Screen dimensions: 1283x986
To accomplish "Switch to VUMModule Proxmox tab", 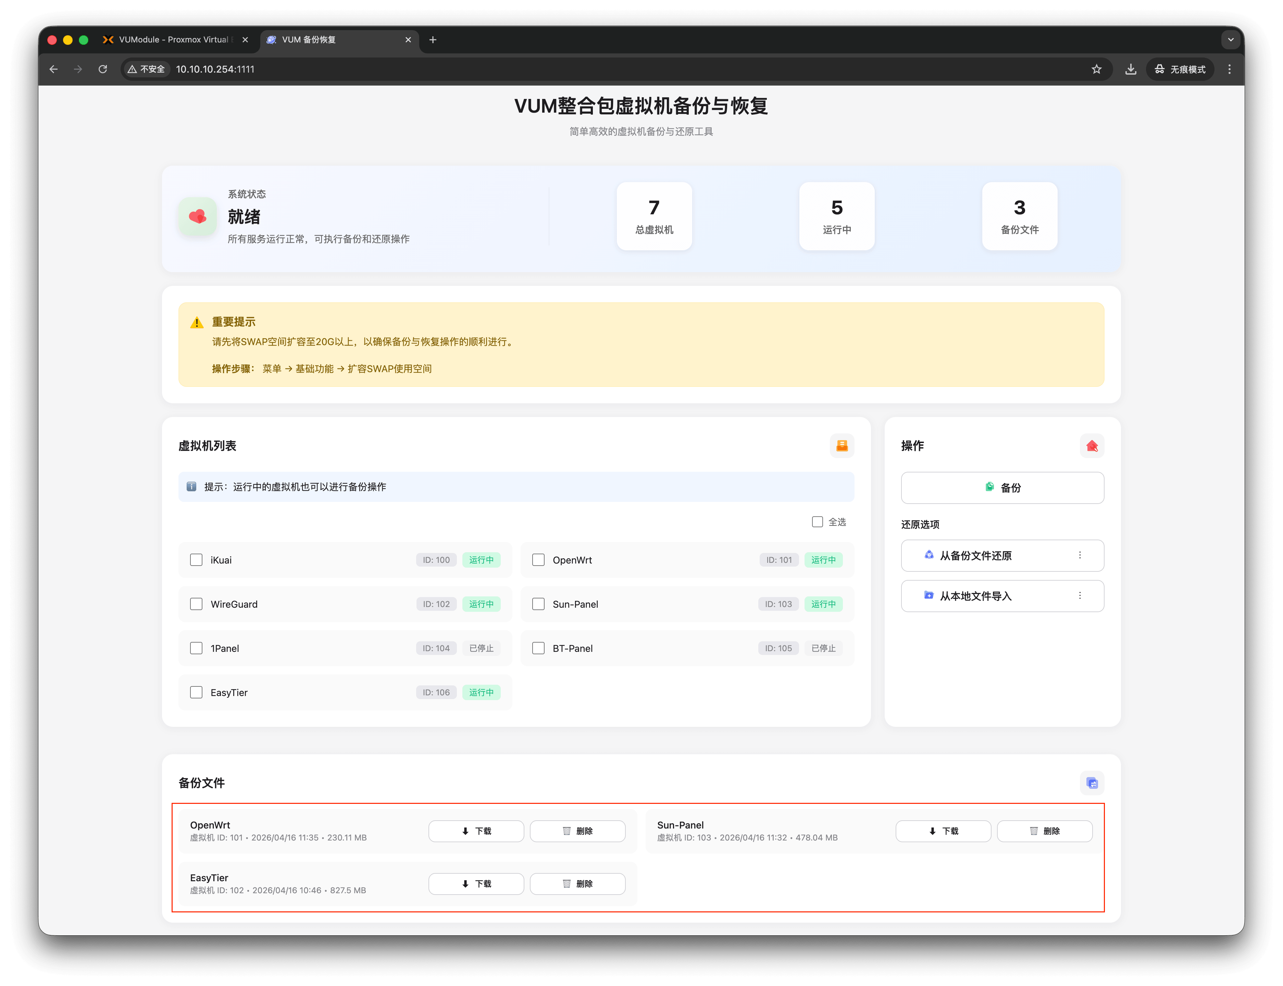I will [x=175, y=40].
